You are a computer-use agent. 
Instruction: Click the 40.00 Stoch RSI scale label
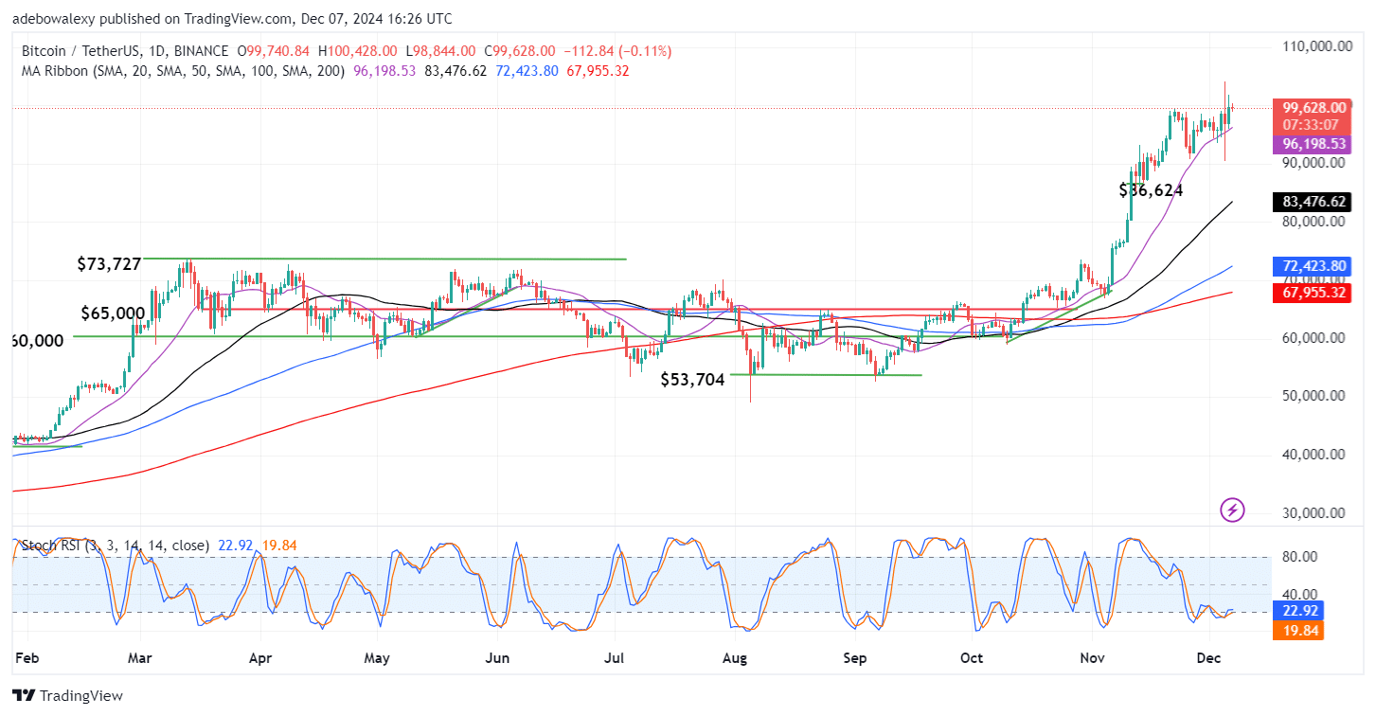coord(1299,594)
